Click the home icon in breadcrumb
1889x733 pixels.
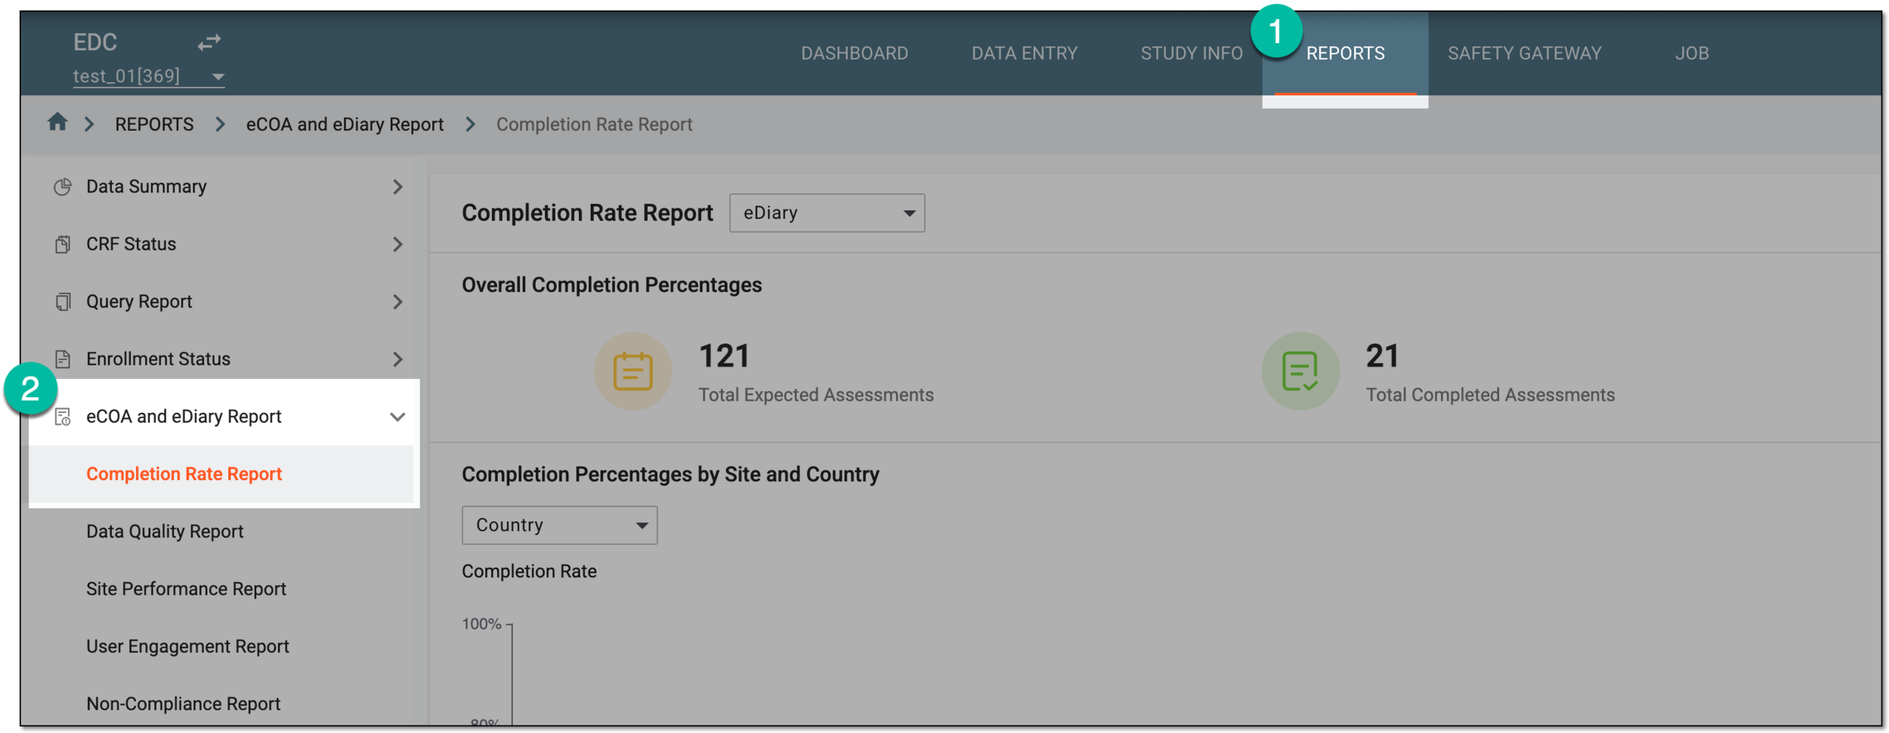click(57, 122)
